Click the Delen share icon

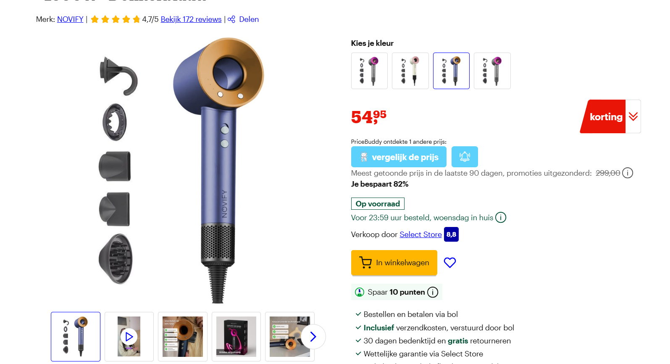tap(231, 19)
